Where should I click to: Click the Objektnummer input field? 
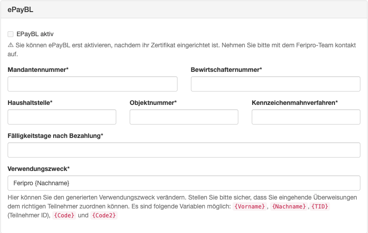184,117
